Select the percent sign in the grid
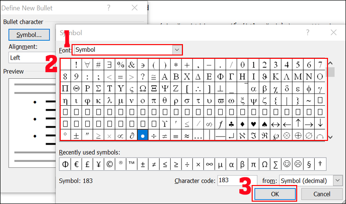346x204 pixels. click(120, 65)
